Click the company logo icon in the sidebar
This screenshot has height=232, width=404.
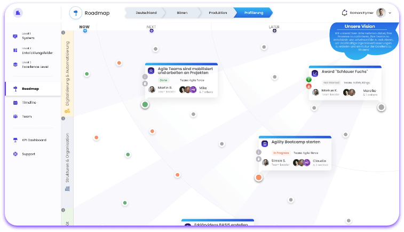tap(19, 12)
